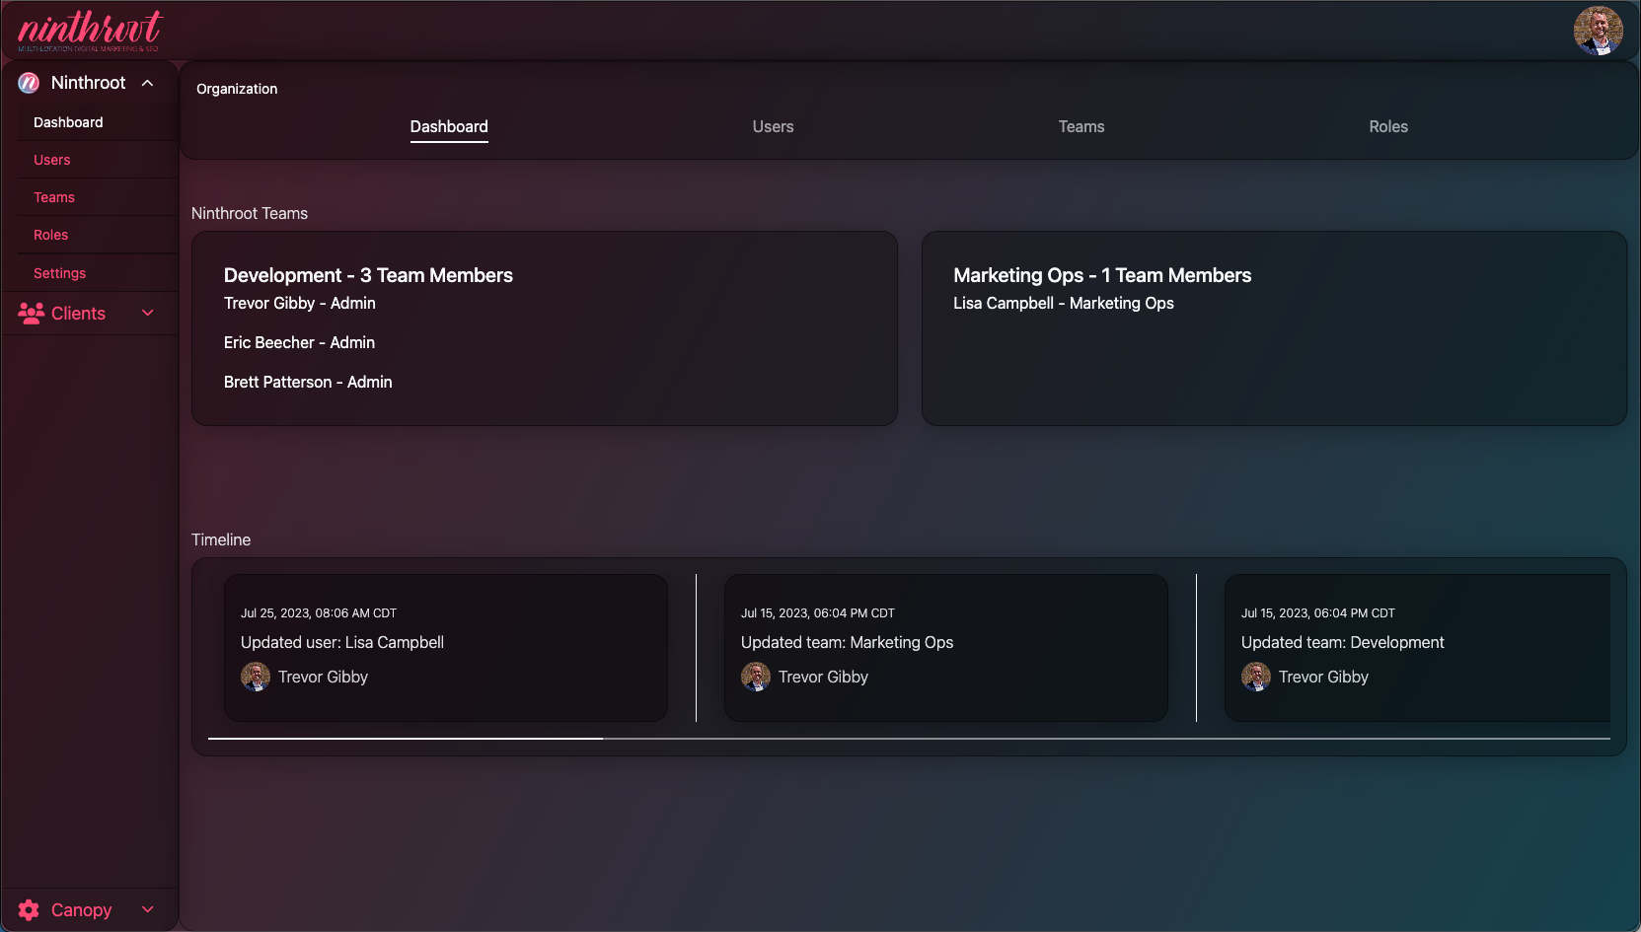Switch to the Teams tab

(1082, 126)
